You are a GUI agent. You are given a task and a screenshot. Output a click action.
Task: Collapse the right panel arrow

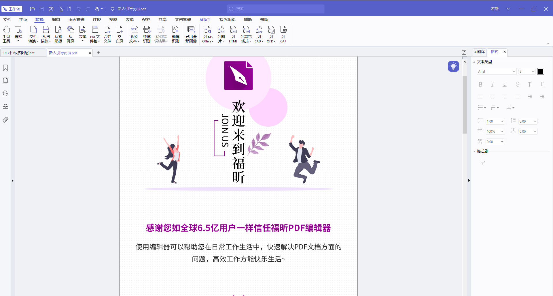tap(469, 181)
